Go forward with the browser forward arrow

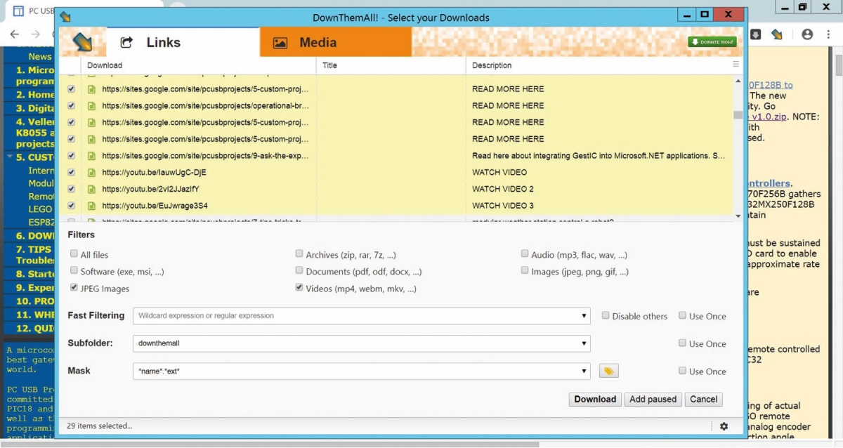point(35,34)
